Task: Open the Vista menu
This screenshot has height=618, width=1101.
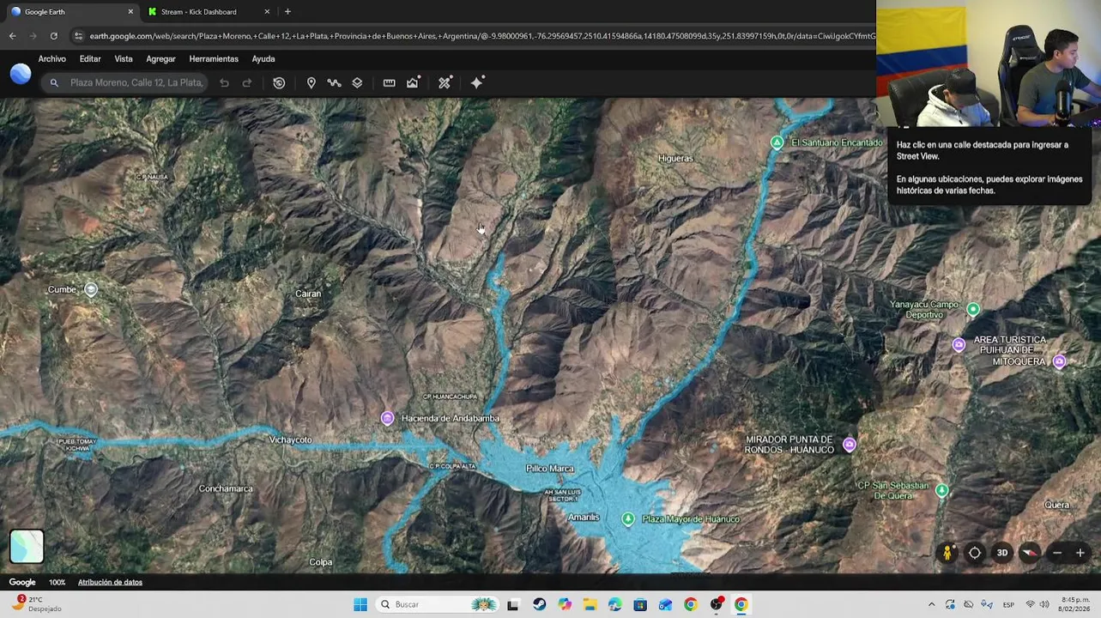Action: [x=124, y=59]
